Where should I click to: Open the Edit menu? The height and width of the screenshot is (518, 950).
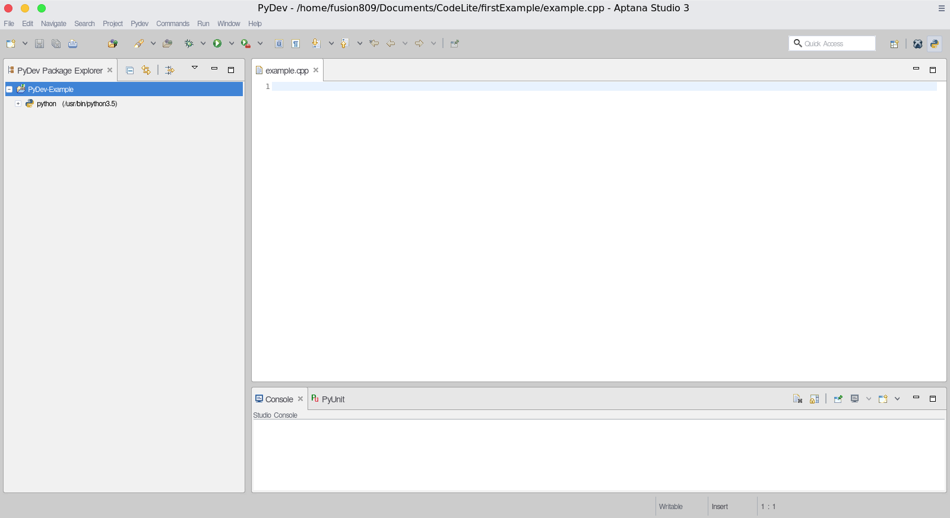27,24
